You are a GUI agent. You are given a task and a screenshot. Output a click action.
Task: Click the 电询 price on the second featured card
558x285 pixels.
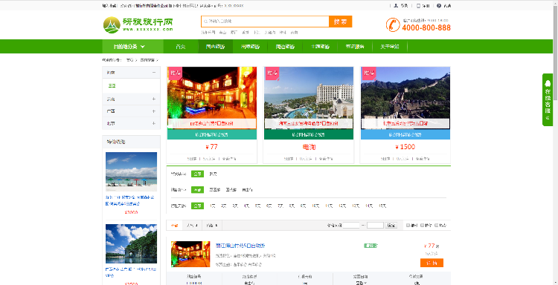pos(309,147)
